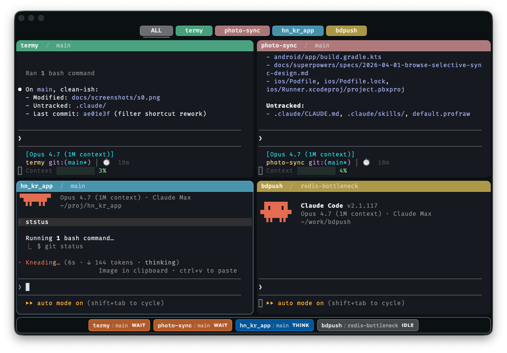Switch to the termy tab

click(x=194, y=31)
